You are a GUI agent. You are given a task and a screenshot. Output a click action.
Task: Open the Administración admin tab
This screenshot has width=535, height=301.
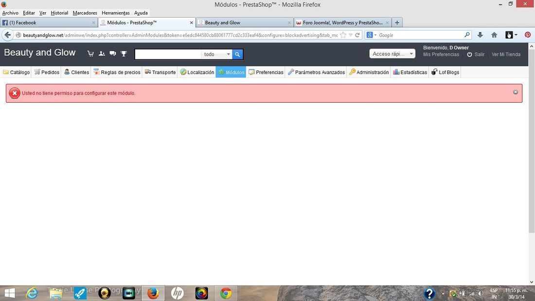coord(369,72)
